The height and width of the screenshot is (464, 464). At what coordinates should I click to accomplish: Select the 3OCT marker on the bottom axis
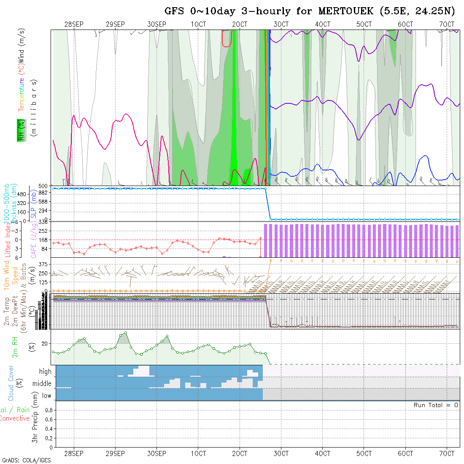point(281,453)
